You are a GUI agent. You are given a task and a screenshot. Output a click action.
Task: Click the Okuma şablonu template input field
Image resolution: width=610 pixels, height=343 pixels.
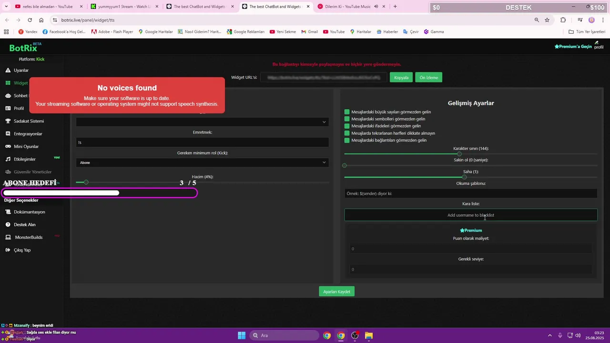coord(471,193)
